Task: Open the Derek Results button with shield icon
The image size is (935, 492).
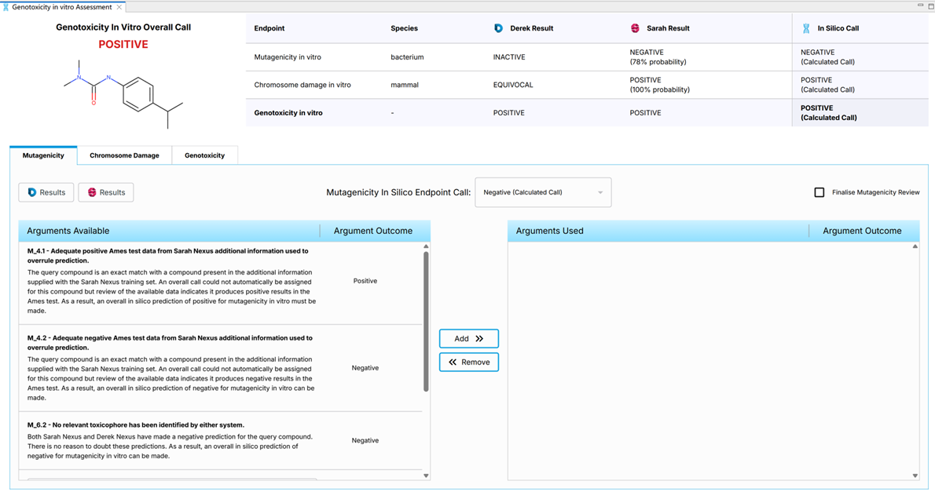Action: (x=46, y=192)
